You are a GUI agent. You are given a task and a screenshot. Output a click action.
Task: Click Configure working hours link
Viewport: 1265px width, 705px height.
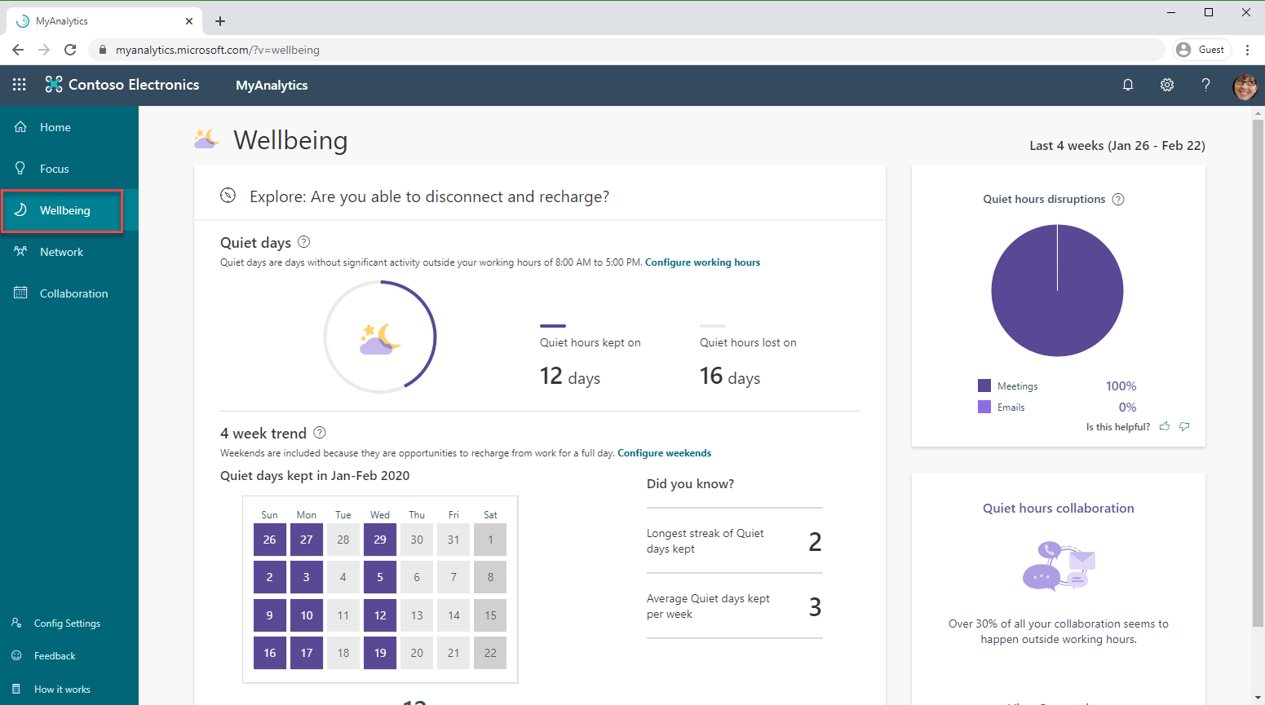(x=702, y=262)
